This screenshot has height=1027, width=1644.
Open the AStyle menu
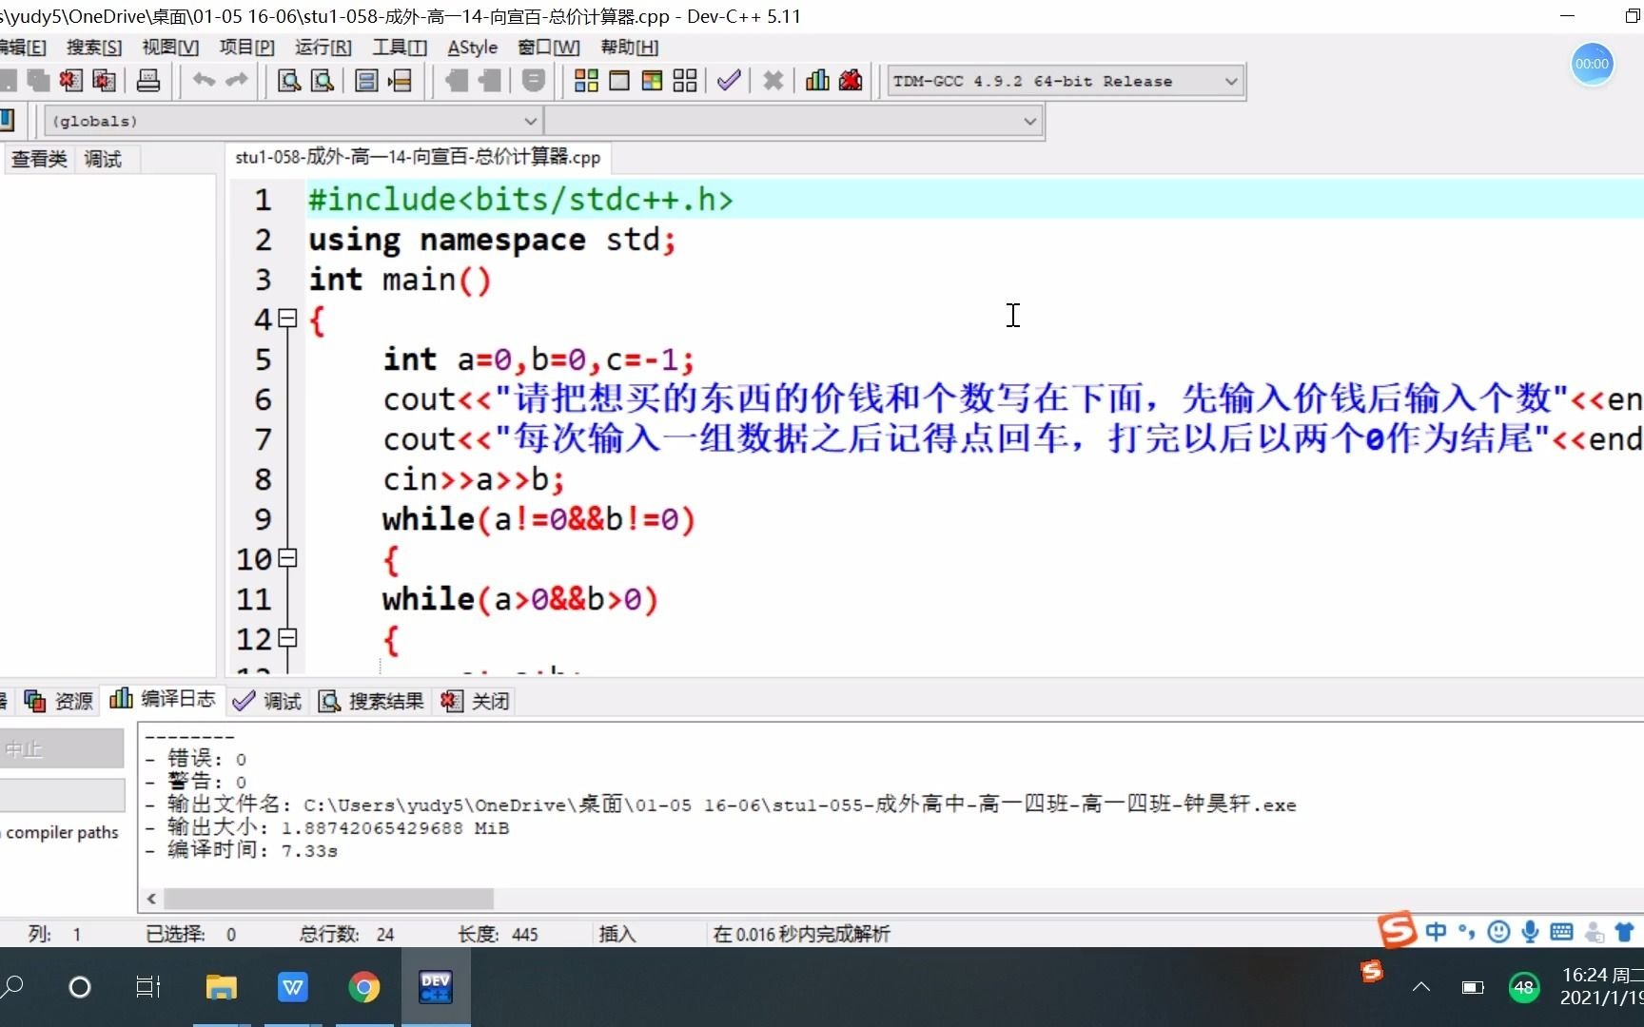tap(472, 47)
